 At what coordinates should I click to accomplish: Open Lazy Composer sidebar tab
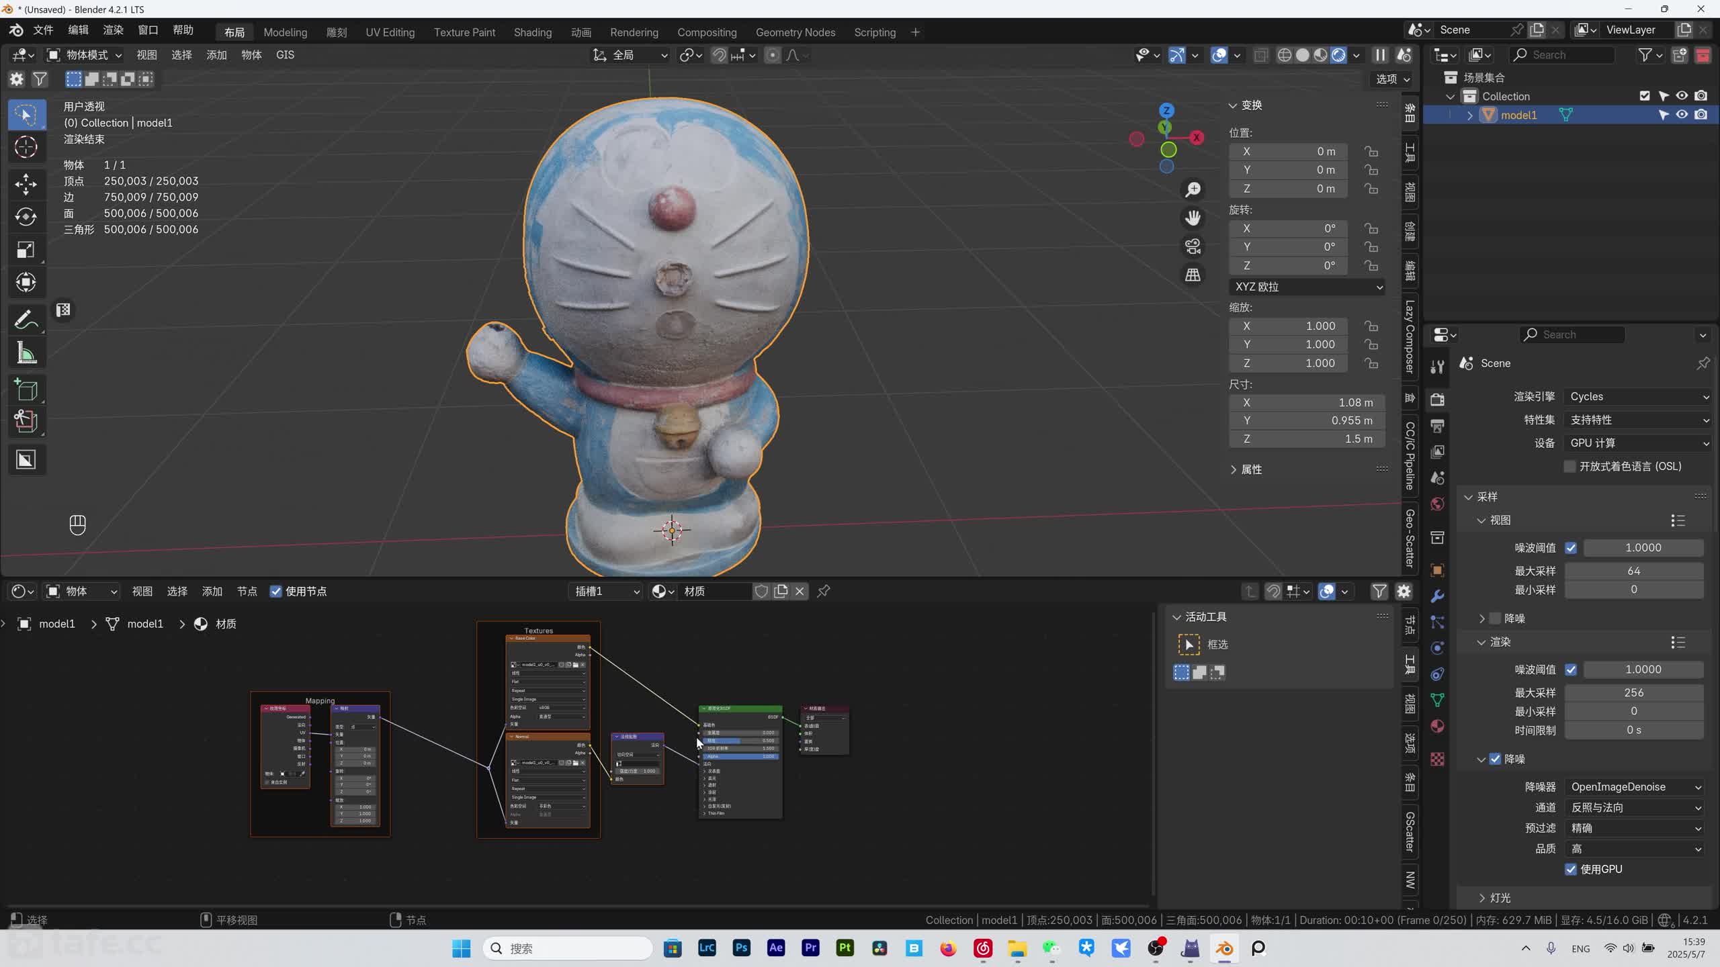tap(1410, 336)
